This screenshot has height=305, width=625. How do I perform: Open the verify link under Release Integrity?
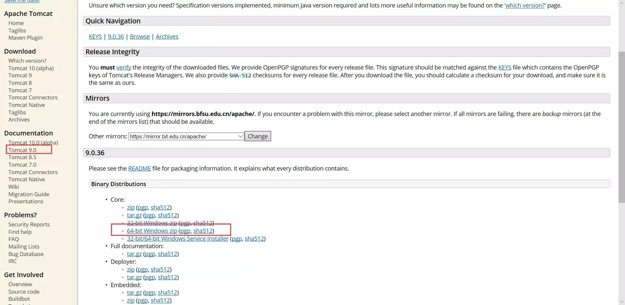pos(124,68)
